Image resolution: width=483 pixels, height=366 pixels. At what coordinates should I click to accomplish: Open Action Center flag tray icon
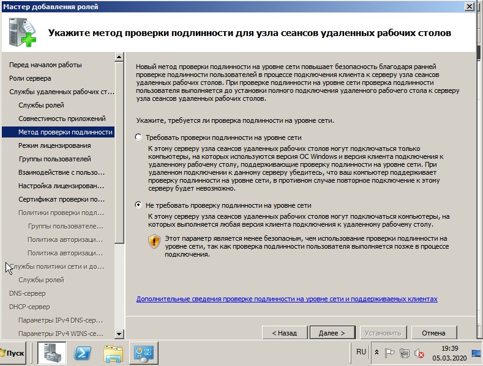[389, 353]
